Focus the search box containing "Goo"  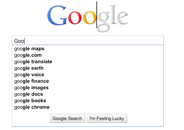pos(88,40)
